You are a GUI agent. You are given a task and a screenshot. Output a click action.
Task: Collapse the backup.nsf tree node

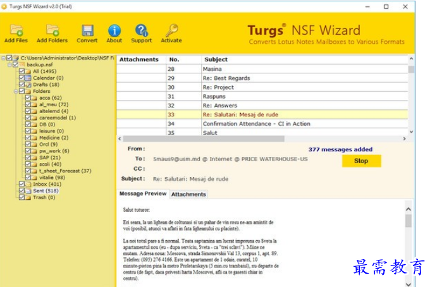pyautogui.click(x=10, y=64)
